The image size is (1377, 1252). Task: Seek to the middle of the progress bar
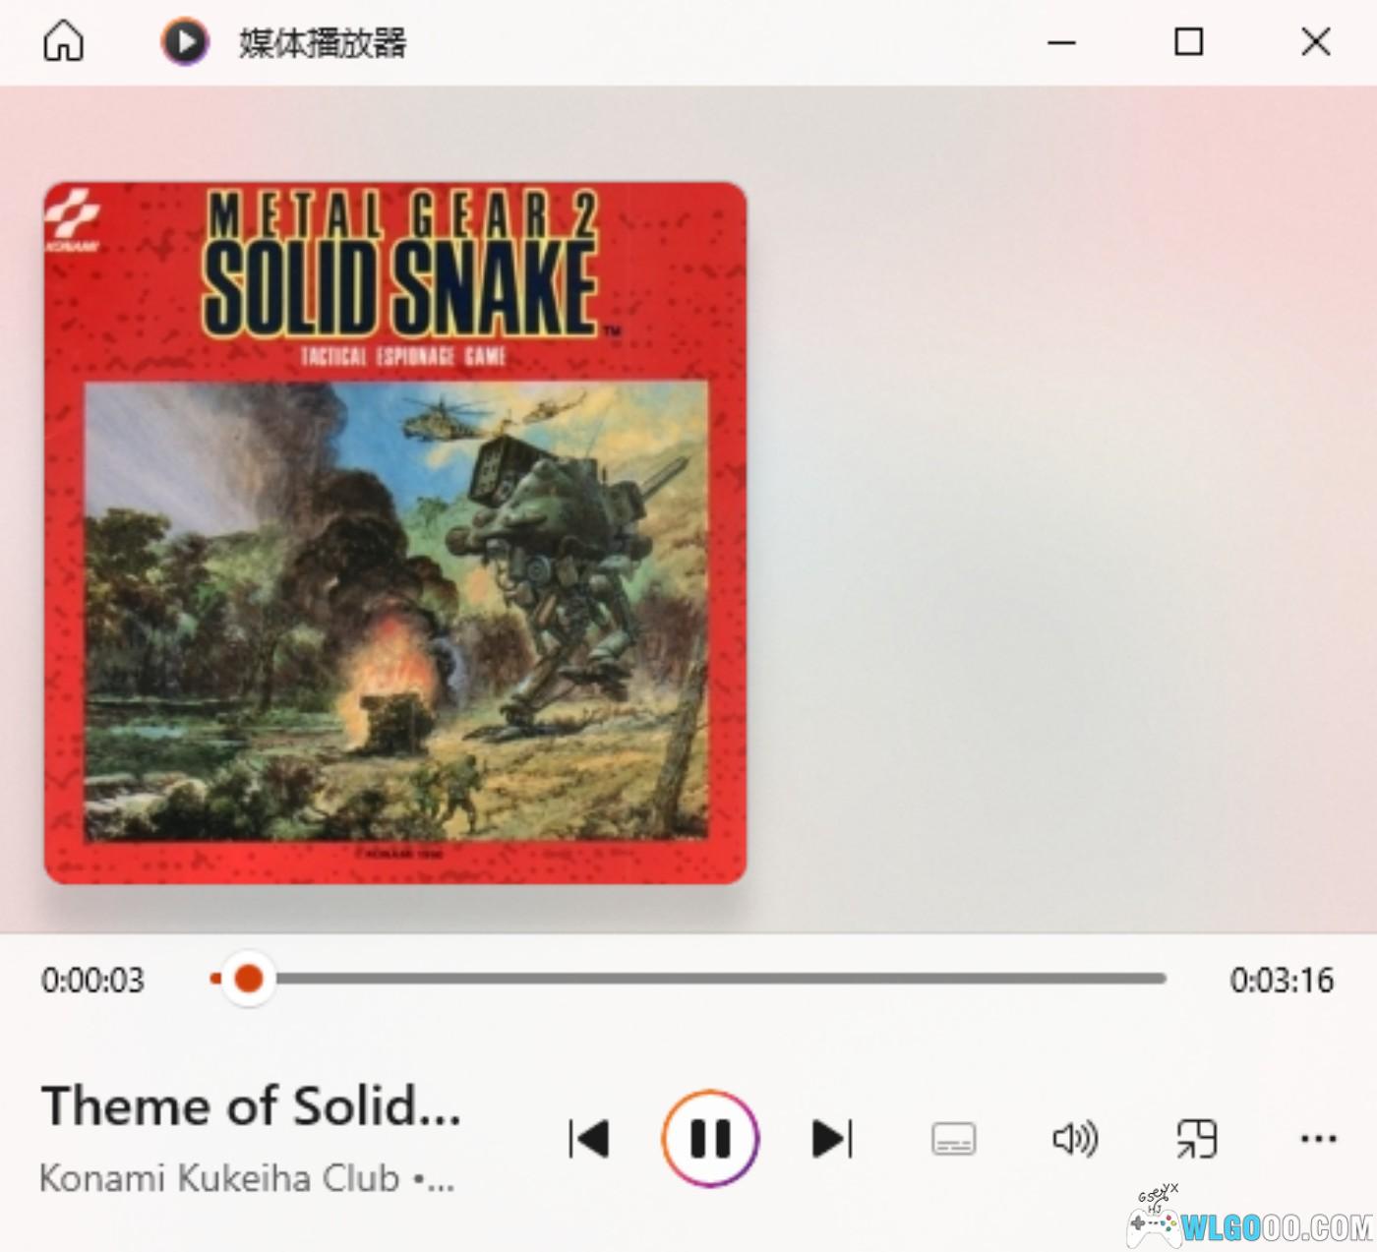688,979
